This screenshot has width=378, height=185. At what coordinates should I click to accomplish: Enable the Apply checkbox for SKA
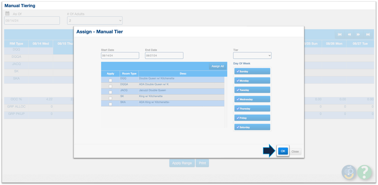(110, 104)
